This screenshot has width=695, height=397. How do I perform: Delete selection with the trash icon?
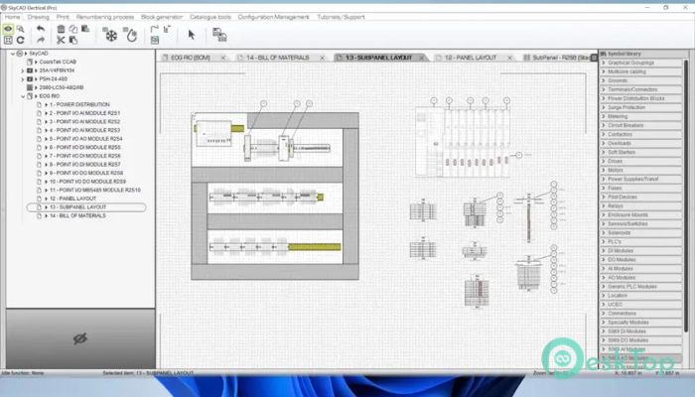coord(61,29)
